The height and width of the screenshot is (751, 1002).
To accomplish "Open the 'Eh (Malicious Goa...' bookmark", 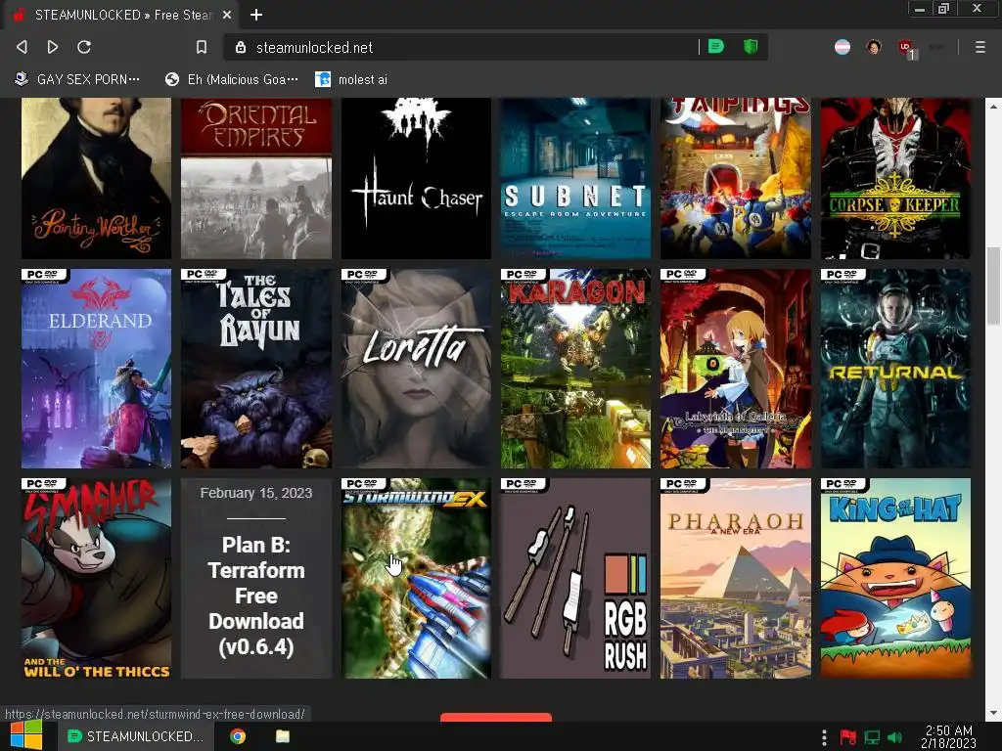I will 231,79.
